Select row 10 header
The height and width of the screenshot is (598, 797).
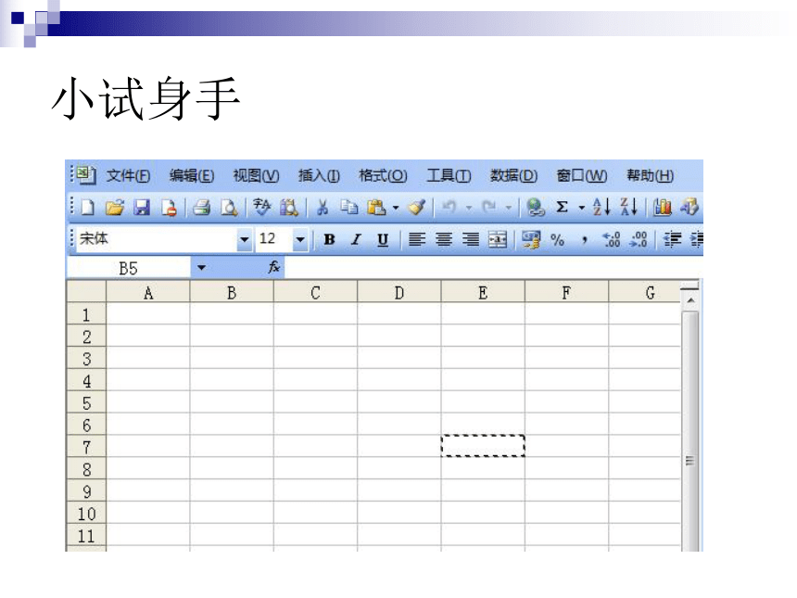click(86, 514)
